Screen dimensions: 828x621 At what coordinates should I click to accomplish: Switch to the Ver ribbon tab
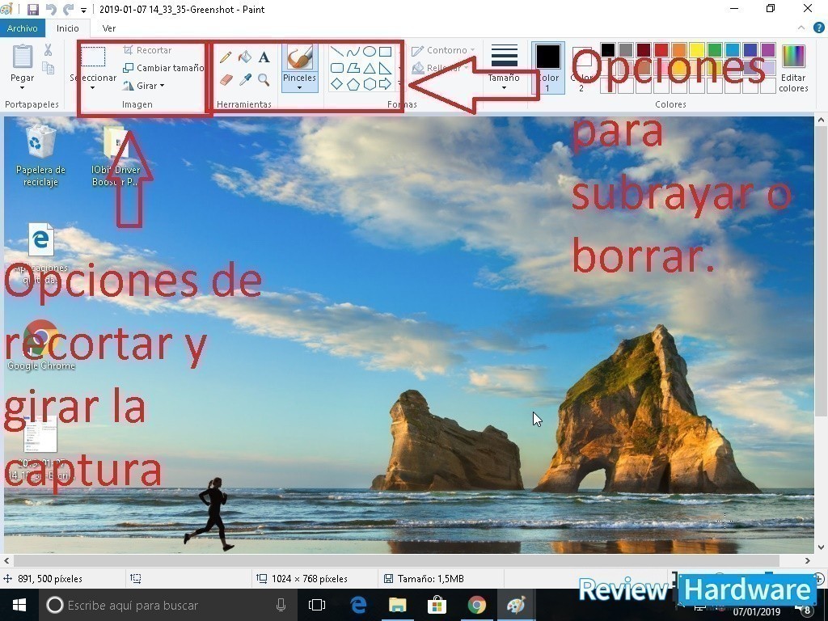(109, 28)
